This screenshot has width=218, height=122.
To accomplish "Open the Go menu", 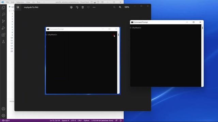I will (x=33, y=2).
